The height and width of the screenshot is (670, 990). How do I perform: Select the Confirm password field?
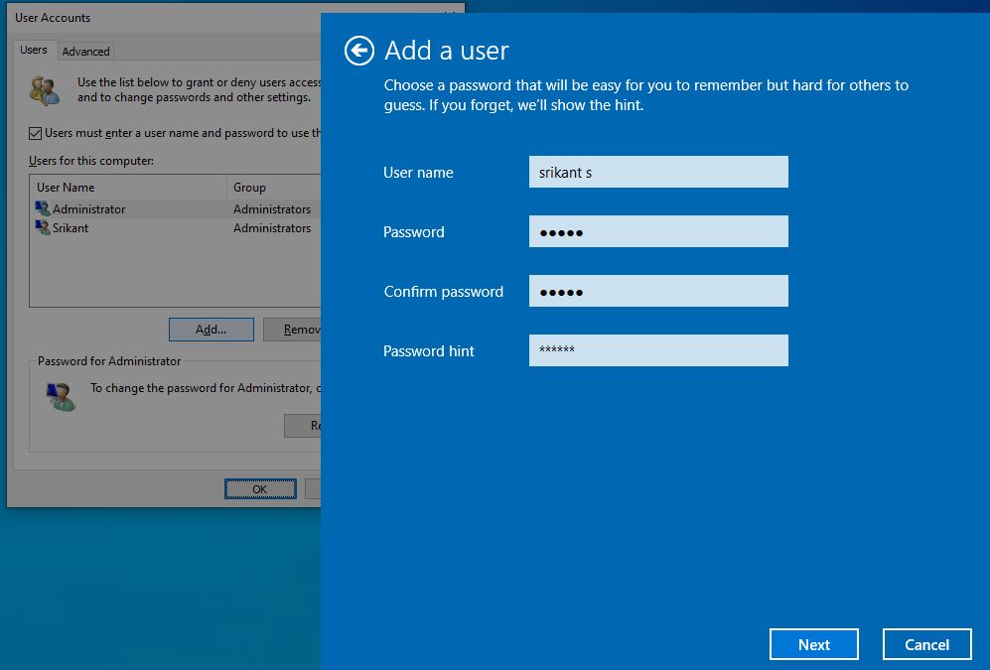tap(657, 292)
